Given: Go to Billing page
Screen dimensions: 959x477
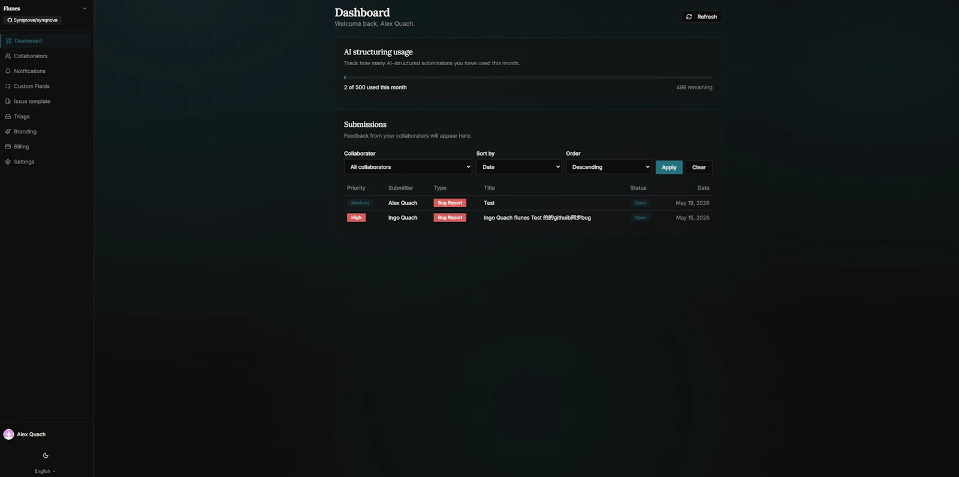Looking at the screenshot, I should coord(46,147).
